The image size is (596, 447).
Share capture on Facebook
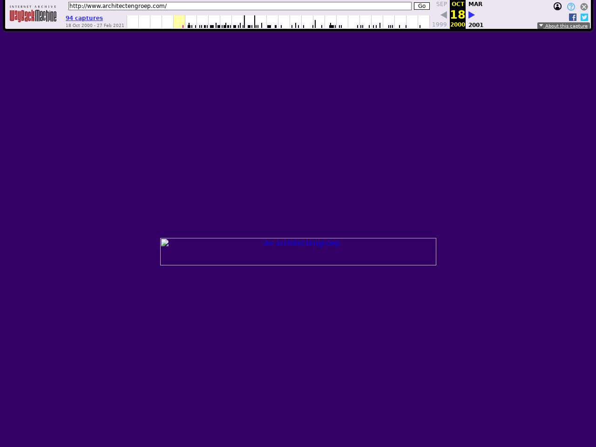click(x=573, y=17)
